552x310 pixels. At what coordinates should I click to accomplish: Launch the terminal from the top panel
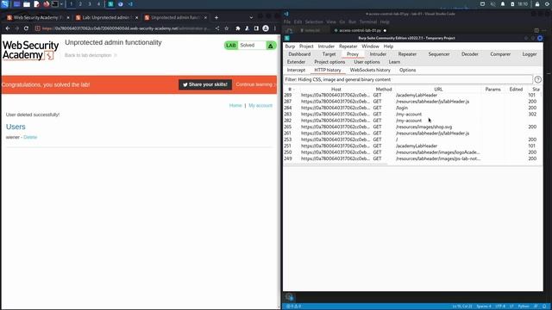tap(55, 3)
